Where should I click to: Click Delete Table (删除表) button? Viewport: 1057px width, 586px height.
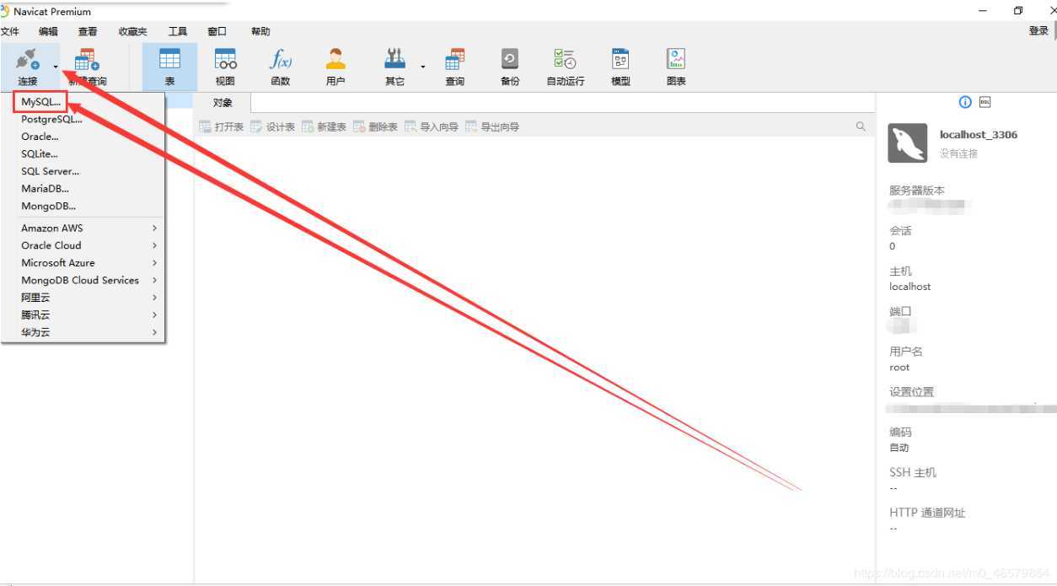(376, 126)
